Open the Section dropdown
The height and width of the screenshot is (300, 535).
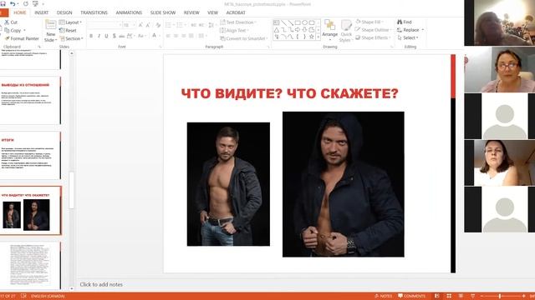click(71, 38)
